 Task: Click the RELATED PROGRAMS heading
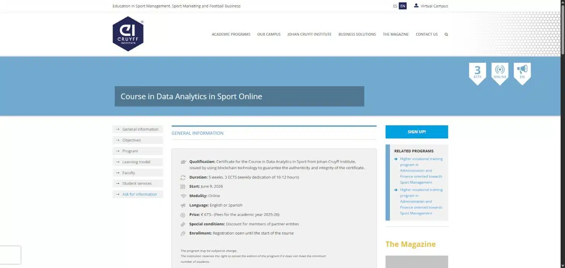[414, 151]
